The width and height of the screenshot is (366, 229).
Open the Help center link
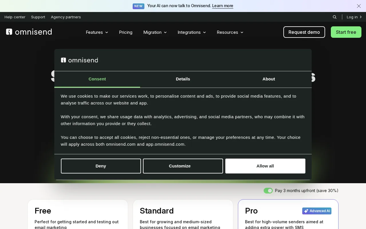click(x=15, y=17)
